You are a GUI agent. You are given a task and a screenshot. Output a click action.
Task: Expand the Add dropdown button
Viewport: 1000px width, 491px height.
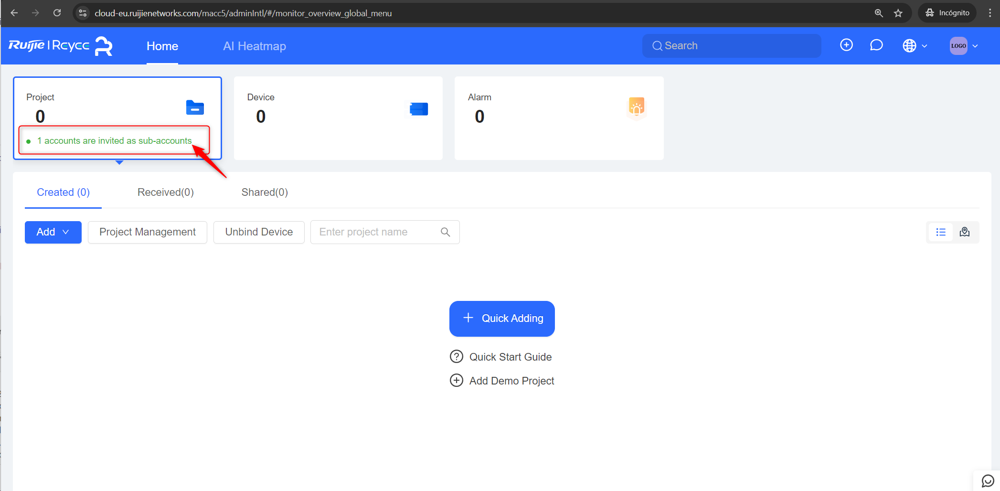tap(53, 232)
